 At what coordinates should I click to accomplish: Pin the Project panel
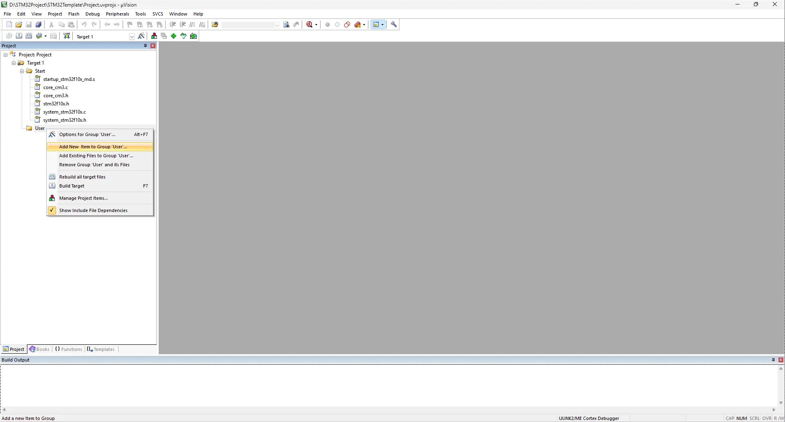[145, 46]
